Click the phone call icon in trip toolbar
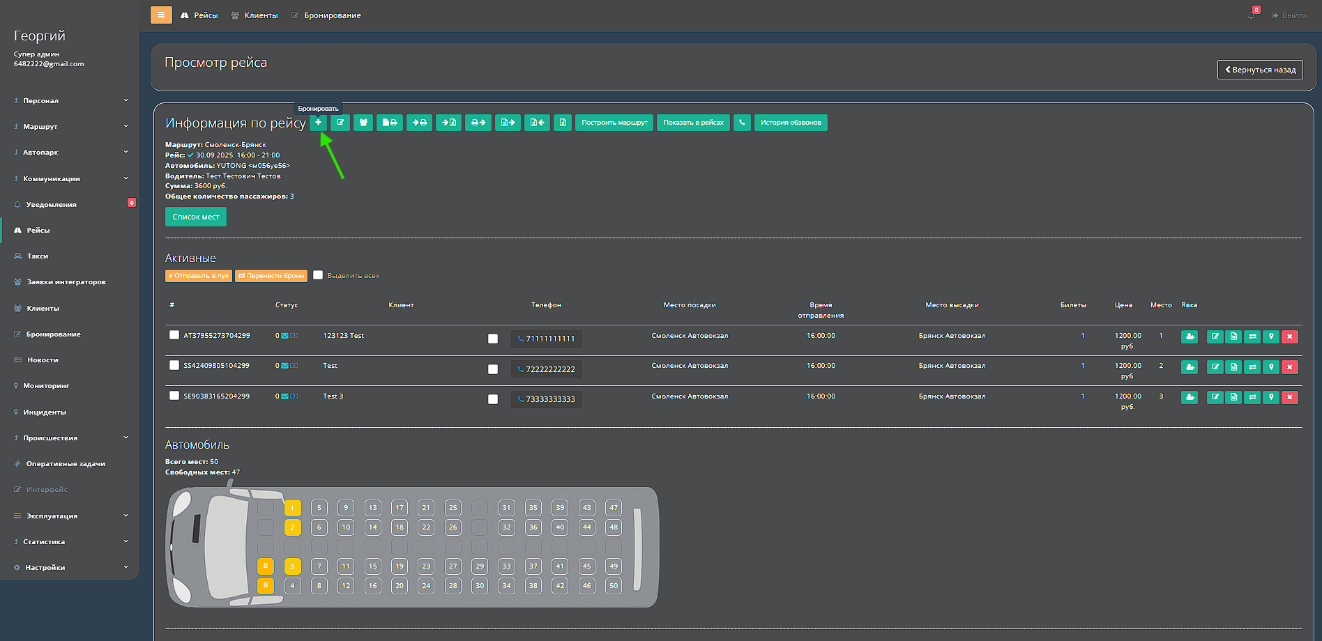 tap(742, 123)
